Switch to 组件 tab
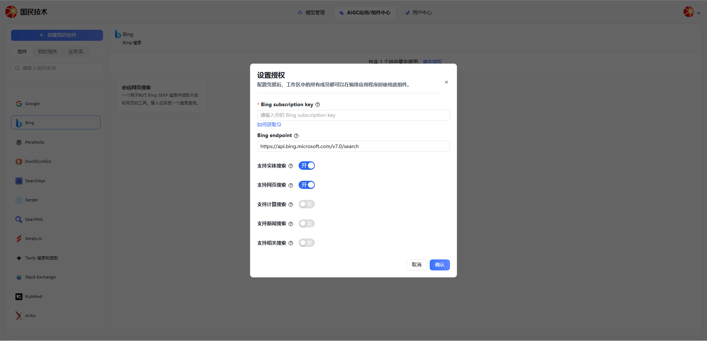707x341 pixels. pos(22,51)
